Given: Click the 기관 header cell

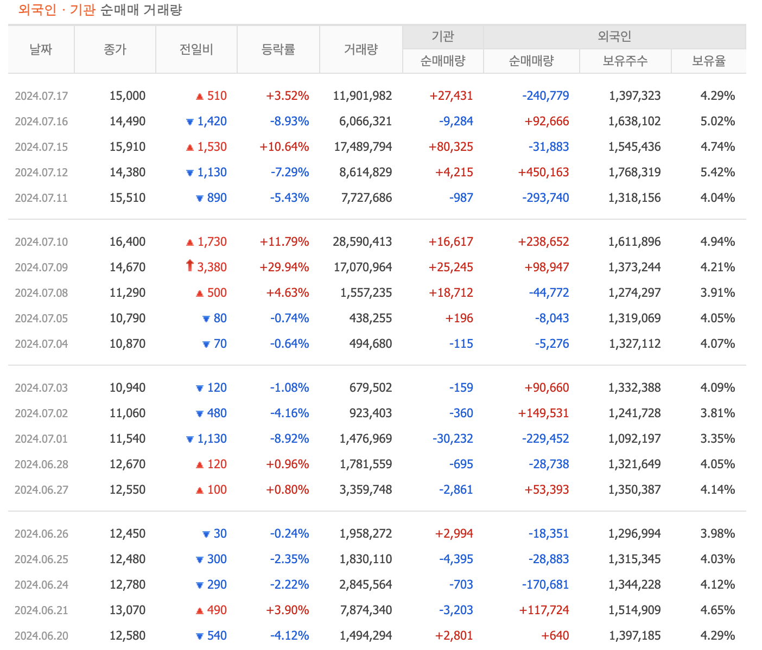Looking at the screenshot, I should pyautogui.click(x=442, y=36).
